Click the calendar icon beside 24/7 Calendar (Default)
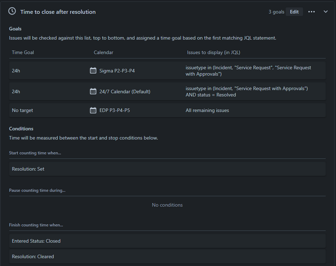This screenshot has height=266, width=336. (x=93, y=91)
